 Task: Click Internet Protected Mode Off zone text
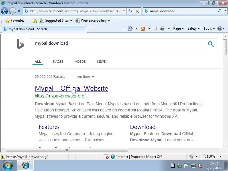point(139,156)
